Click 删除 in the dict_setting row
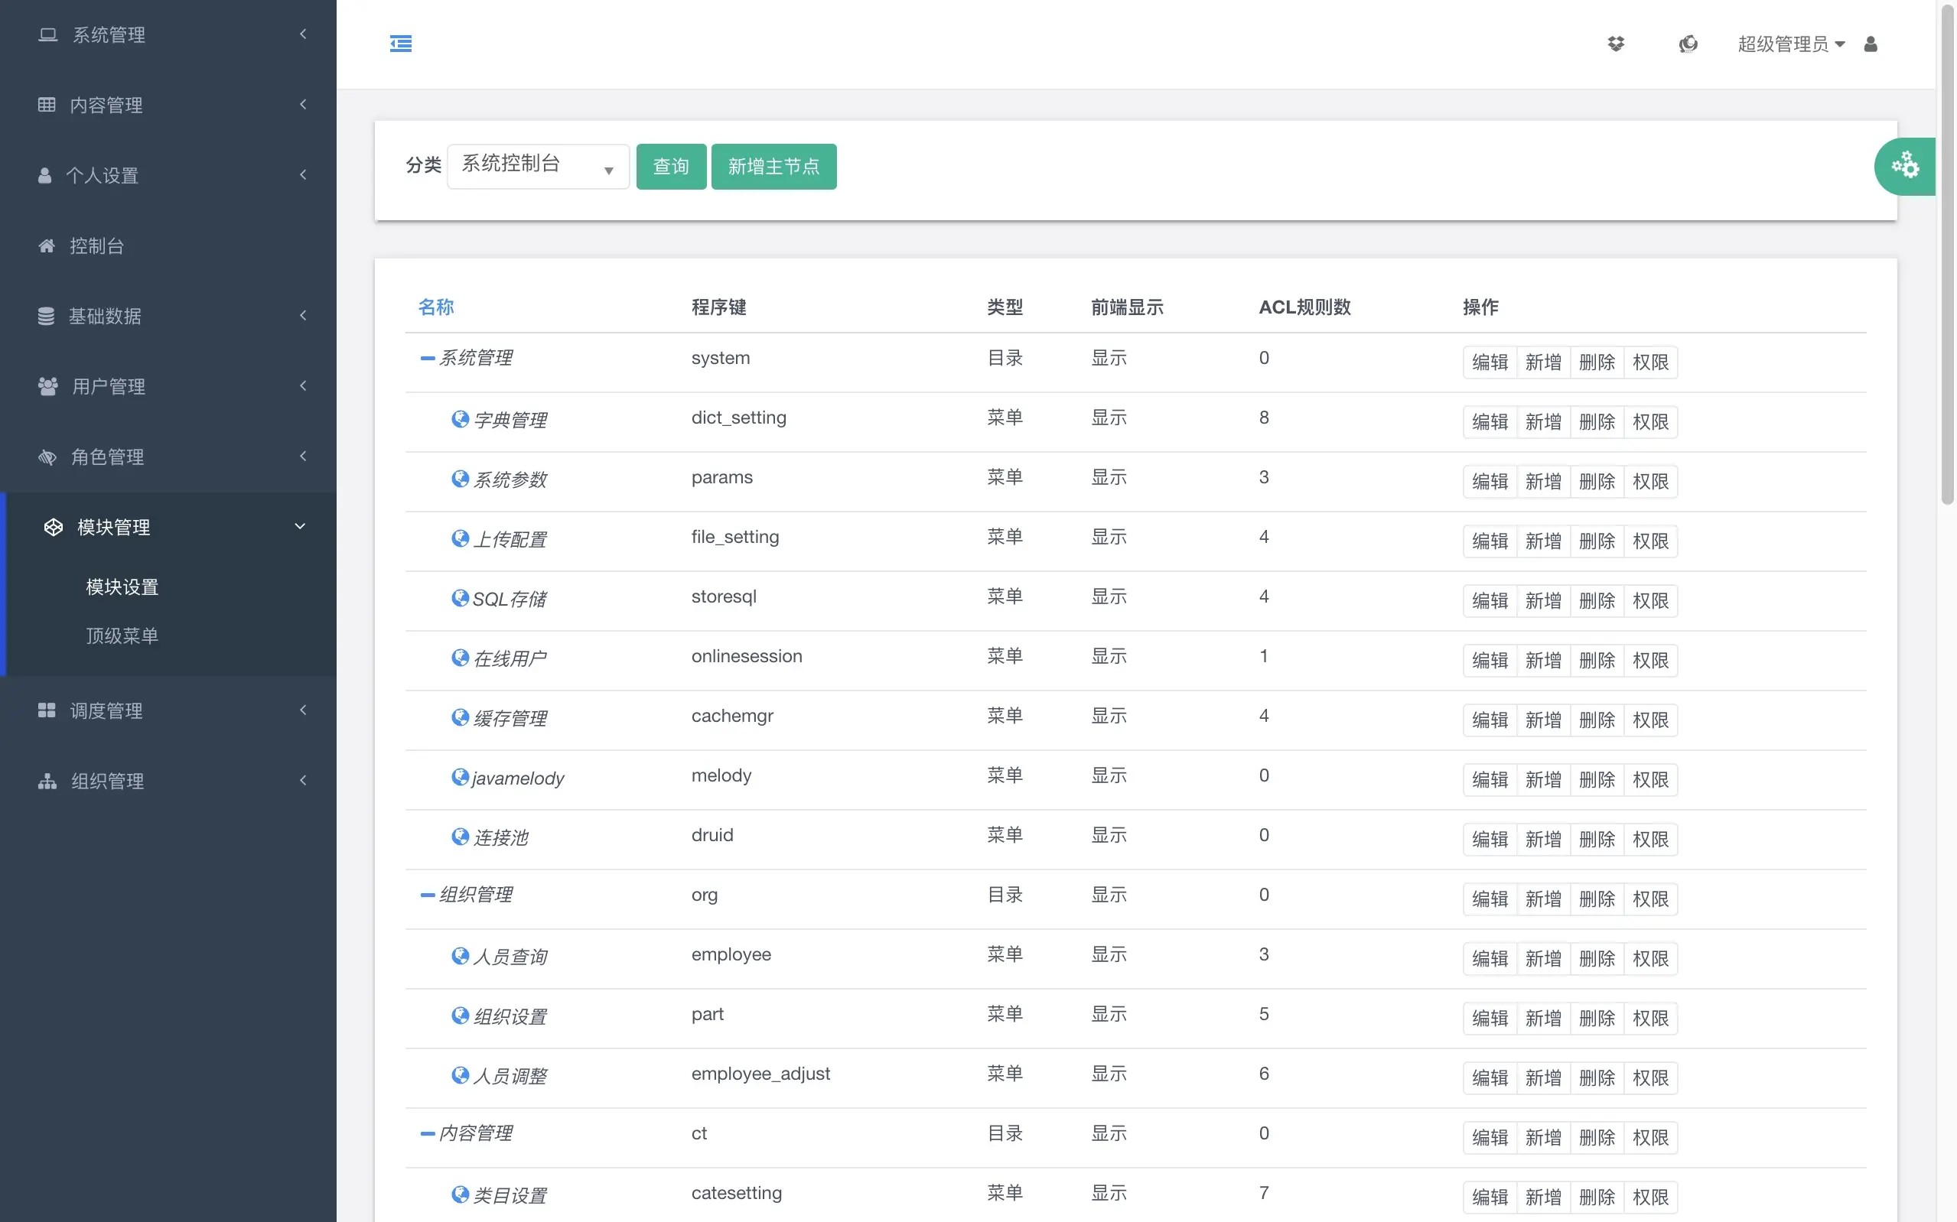This screenshot has height=1222, width=1957. tap(1597, 422)
